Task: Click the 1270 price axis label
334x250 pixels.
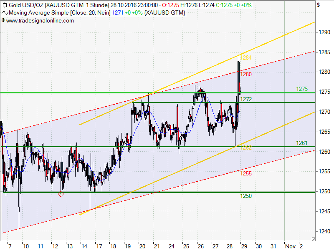Action: click(324, 112)
